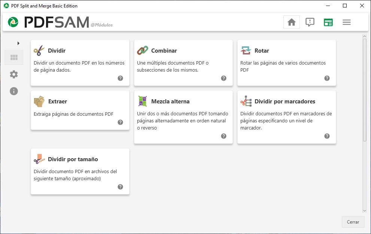Show the green news panel icon
The image size is (371, 234).
(328, 22)
